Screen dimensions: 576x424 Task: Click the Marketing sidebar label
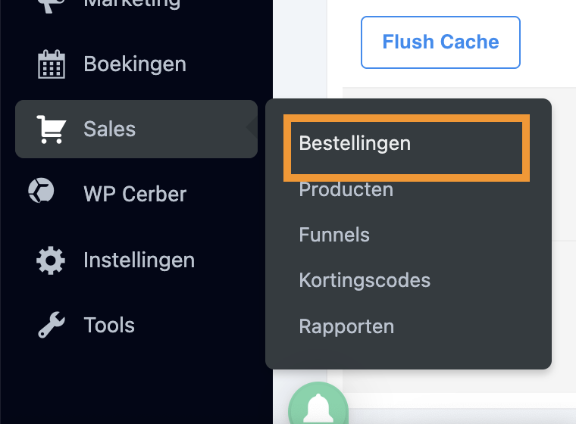click(x=132, y=4)
